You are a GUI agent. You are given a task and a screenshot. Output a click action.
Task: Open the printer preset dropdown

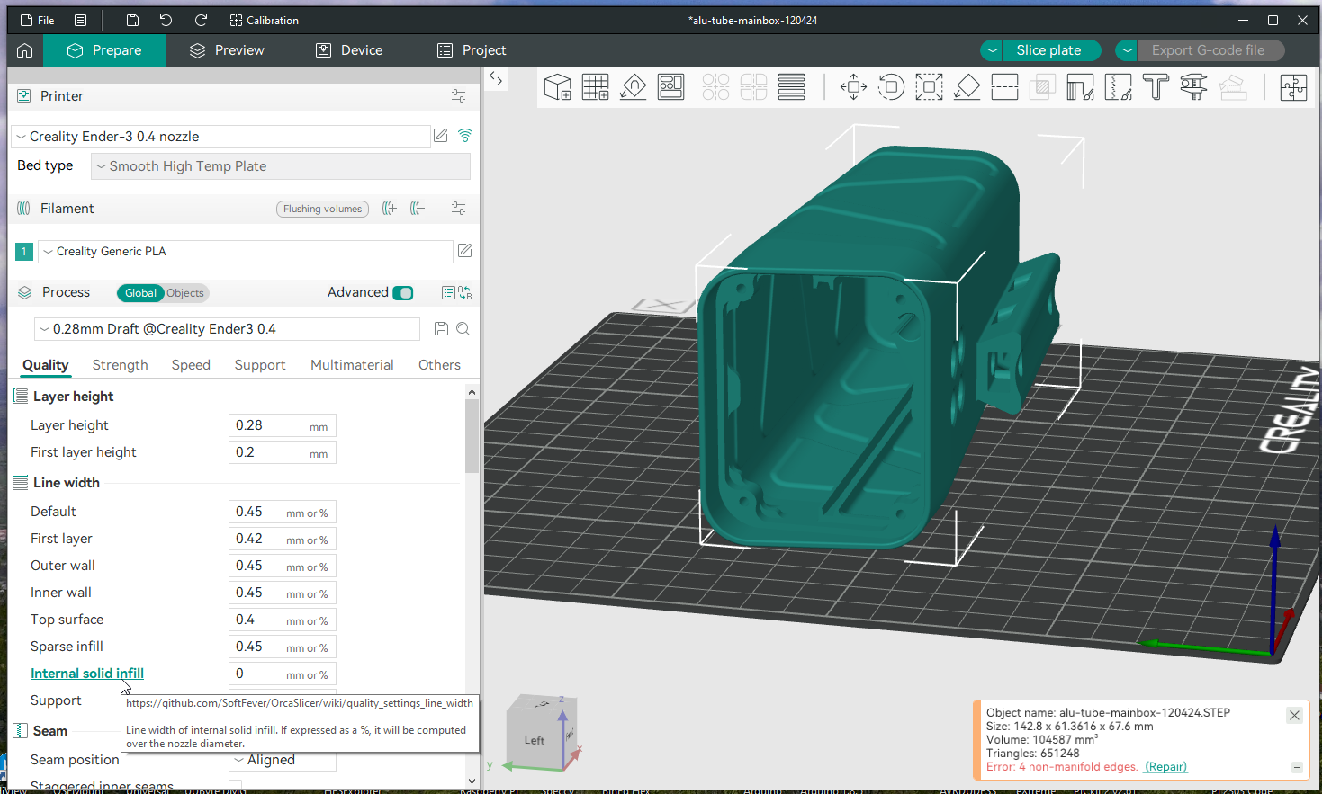point(220,137)
